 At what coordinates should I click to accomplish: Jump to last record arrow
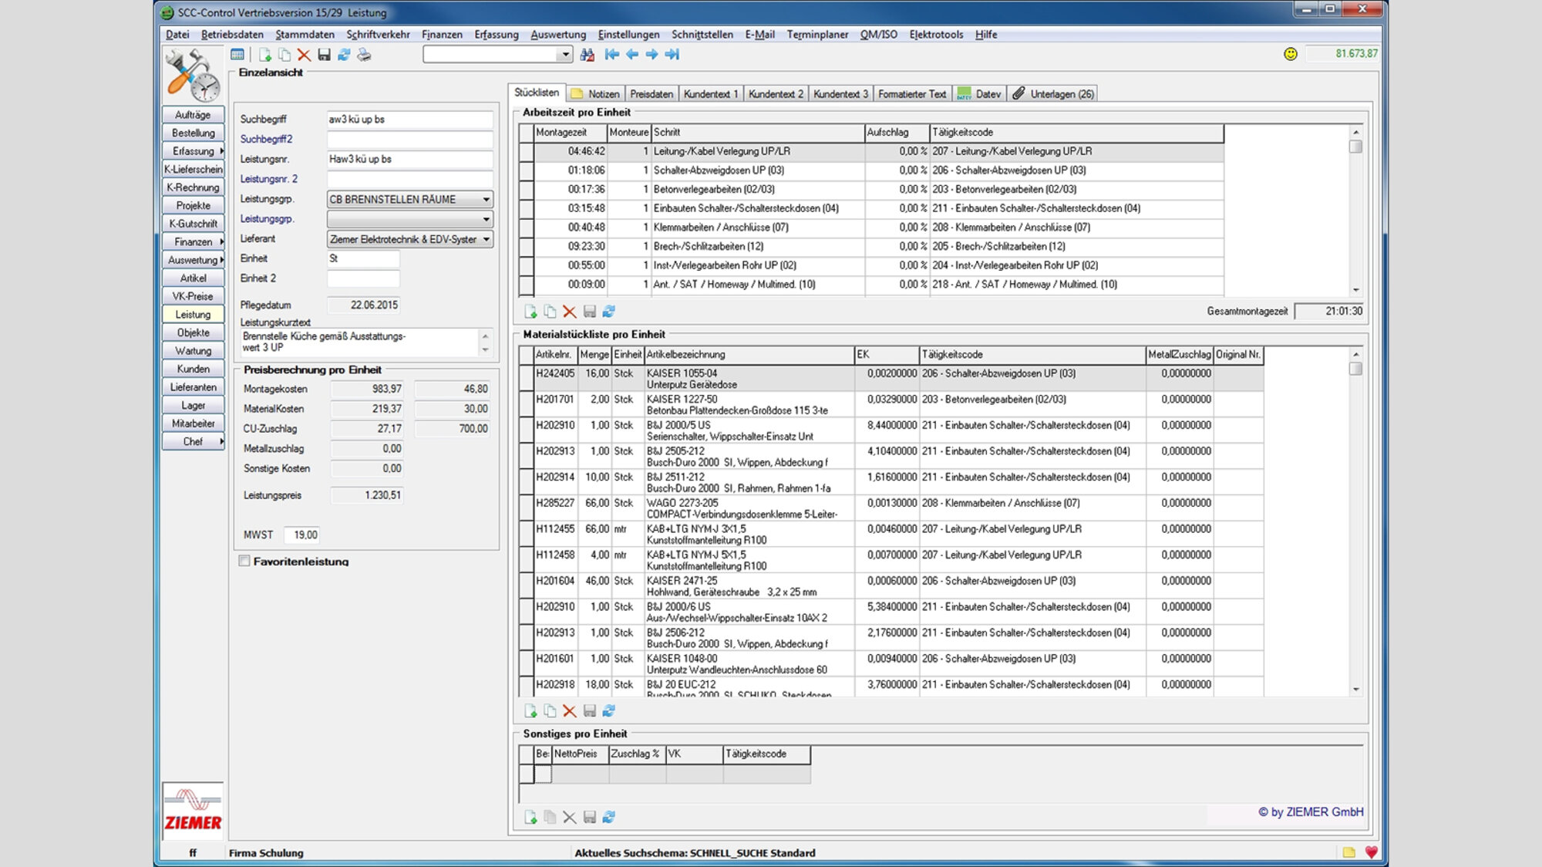click(672, 54)
